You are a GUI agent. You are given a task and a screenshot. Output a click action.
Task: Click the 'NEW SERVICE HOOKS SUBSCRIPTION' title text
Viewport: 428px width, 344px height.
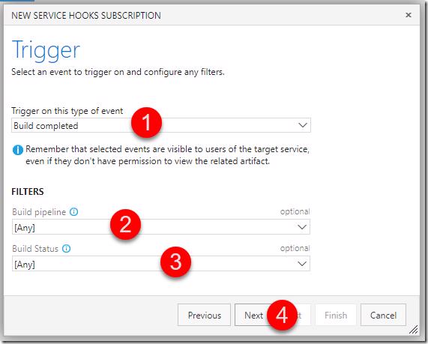click(x=86, y=15)
